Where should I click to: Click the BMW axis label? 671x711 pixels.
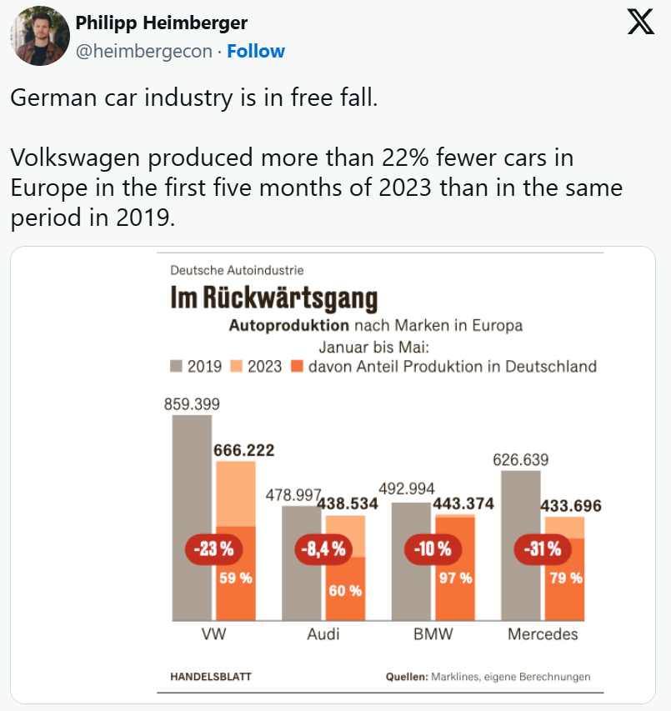(x=433, y=635)
